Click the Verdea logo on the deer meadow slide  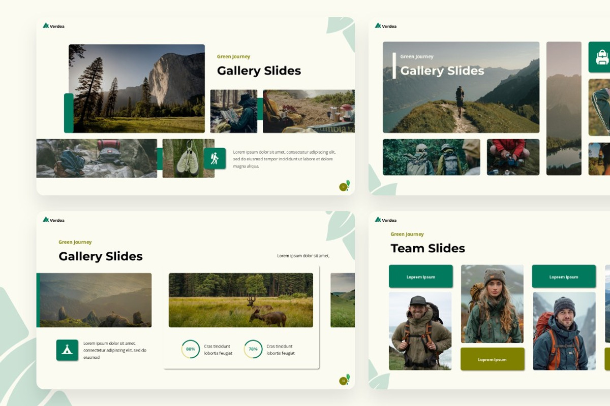click(54, 220)
